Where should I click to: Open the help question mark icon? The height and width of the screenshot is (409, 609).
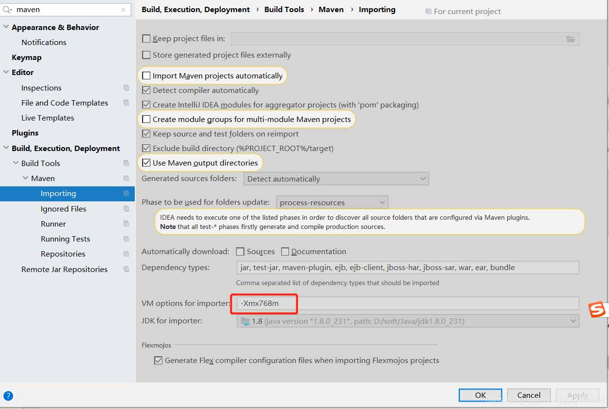pyautogui.click(x=8, y=396)
